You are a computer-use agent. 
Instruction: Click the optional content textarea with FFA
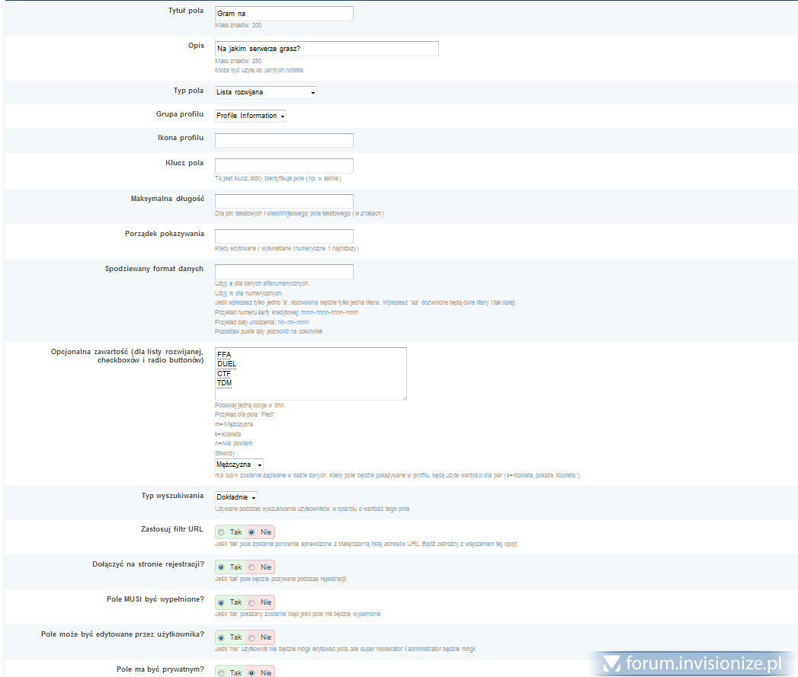click(310, 373)
